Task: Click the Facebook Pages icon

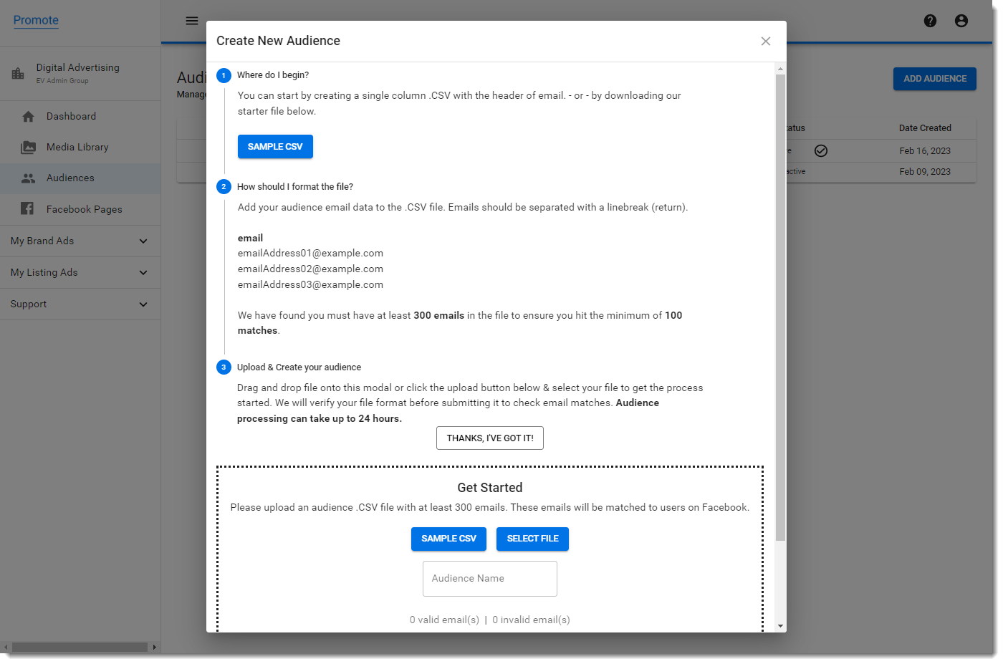Action: 28,209
